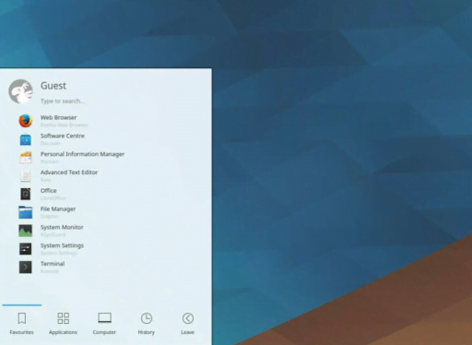Launch the Advanced Text Editor icon
Viewport: 472px width, 345px height.
(26, 176)
